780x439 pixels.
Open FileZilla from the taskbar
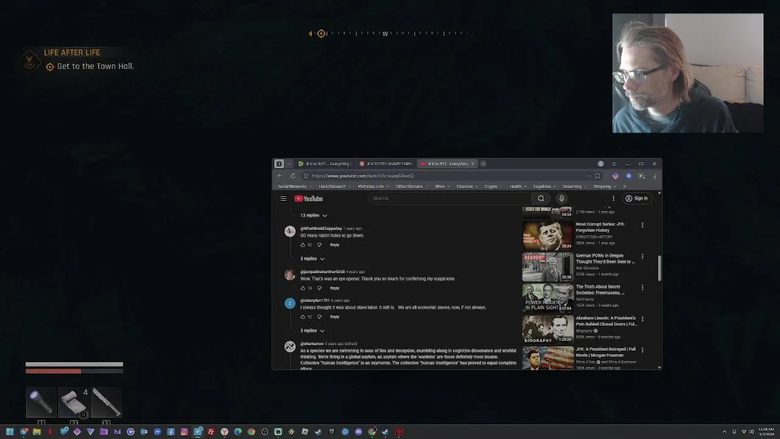click(211, 432)
